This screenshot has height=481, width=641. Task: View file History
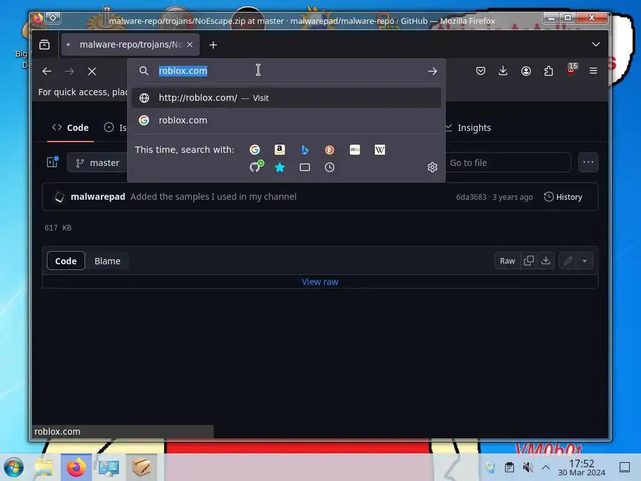[x=563, y=197]
